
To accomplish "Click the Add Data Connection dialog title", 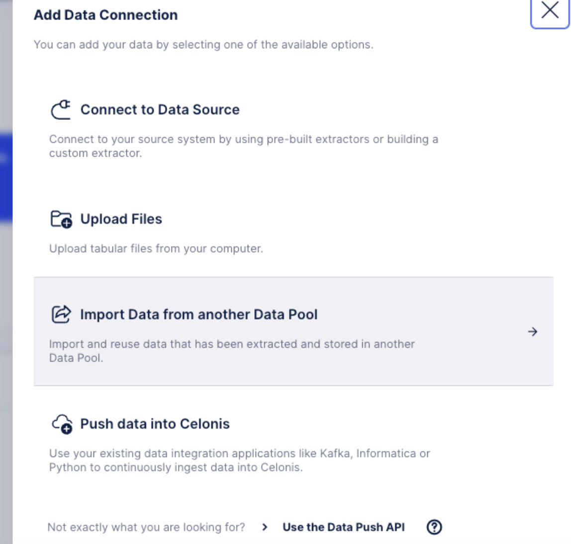I will click(105, 15).
